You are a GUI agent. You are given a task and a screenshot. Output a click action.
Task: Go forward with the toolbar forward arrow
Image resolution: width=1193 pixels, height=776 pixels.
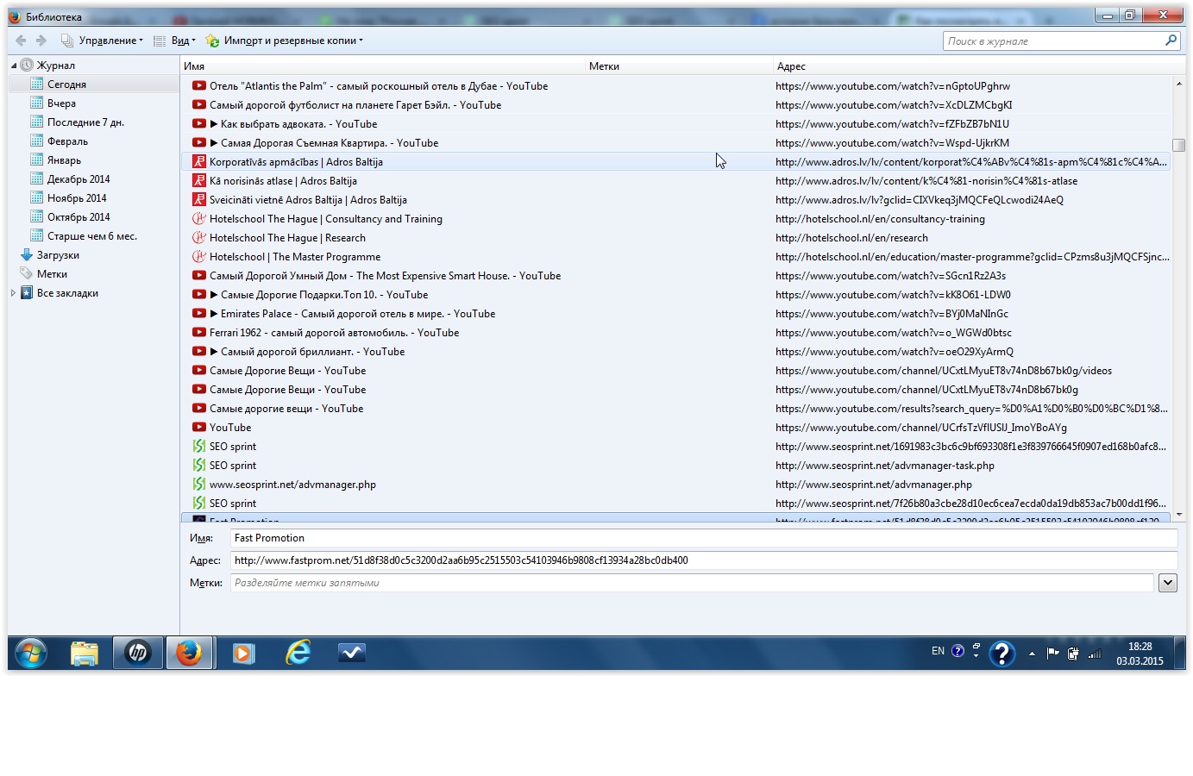click(41, 41)
